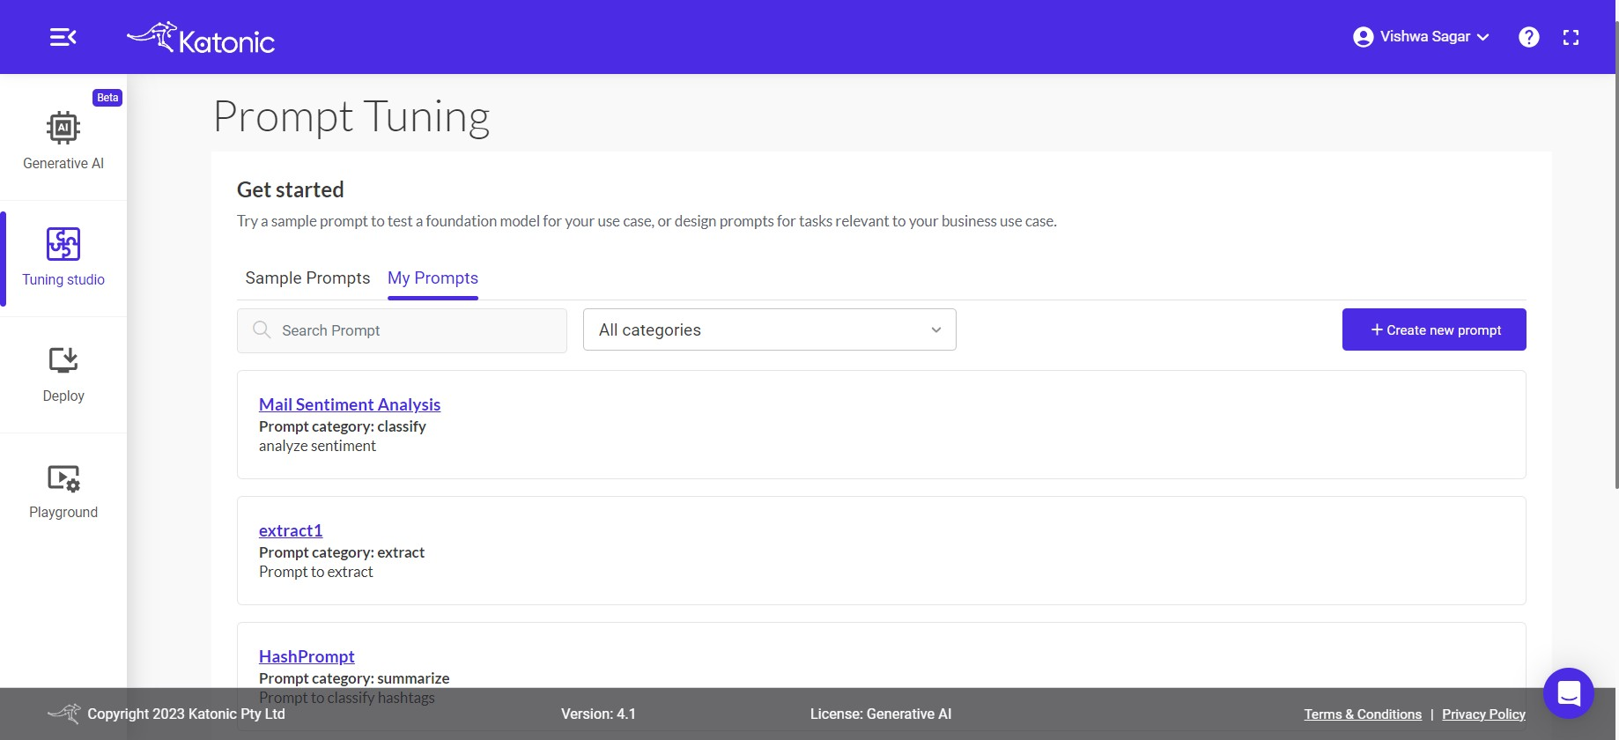Click the 'analyze sentiment' description
The width and height of the screenshot is (1619, 740).
(317, 446)
